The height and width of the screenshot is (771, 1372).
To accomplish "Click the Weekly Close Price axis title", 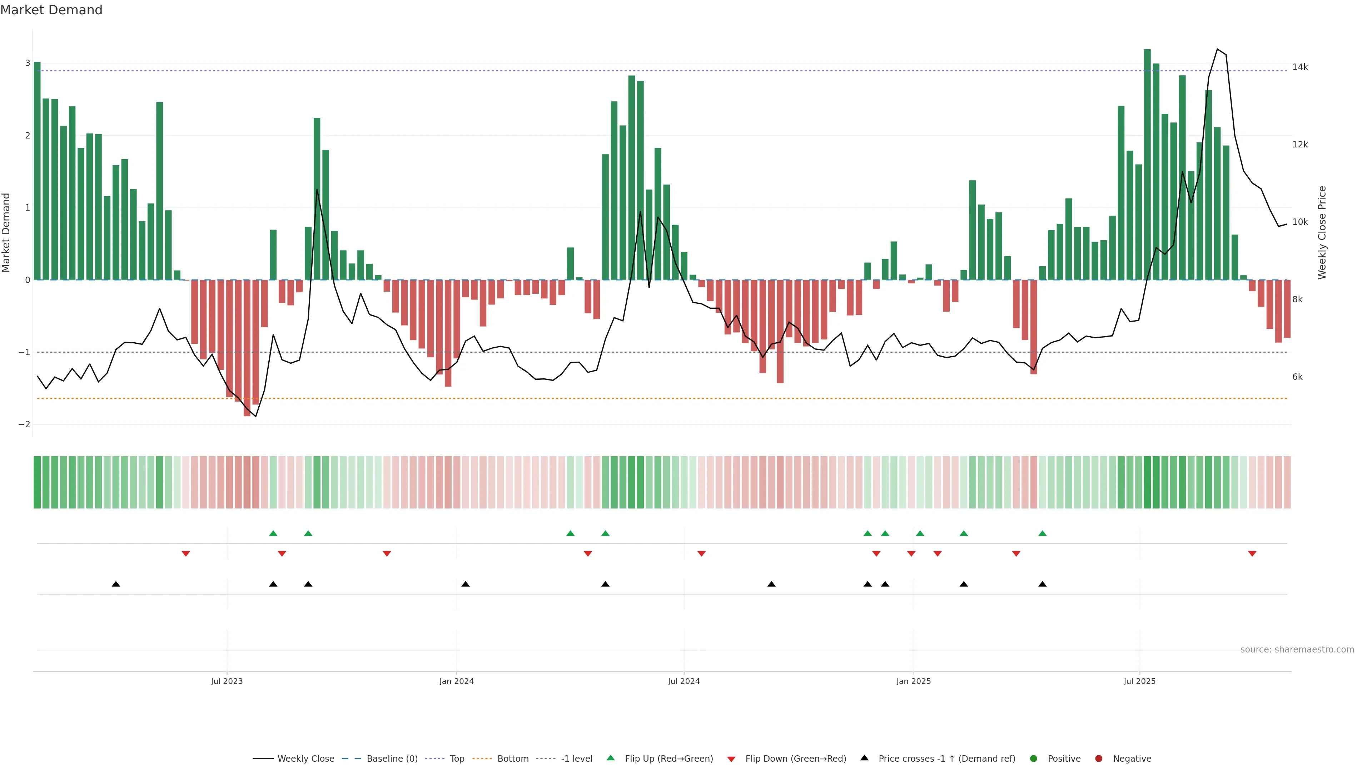I will [x=1322, y=232].
